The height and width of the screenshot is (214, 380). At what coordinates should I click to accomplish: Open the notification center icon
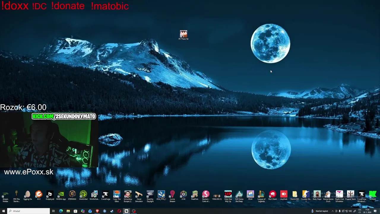click(x=375, y=211)
